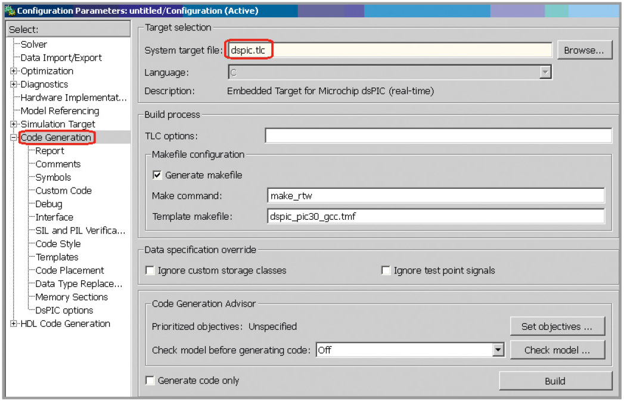Expand the Simulation Target node

coord(14,124)
